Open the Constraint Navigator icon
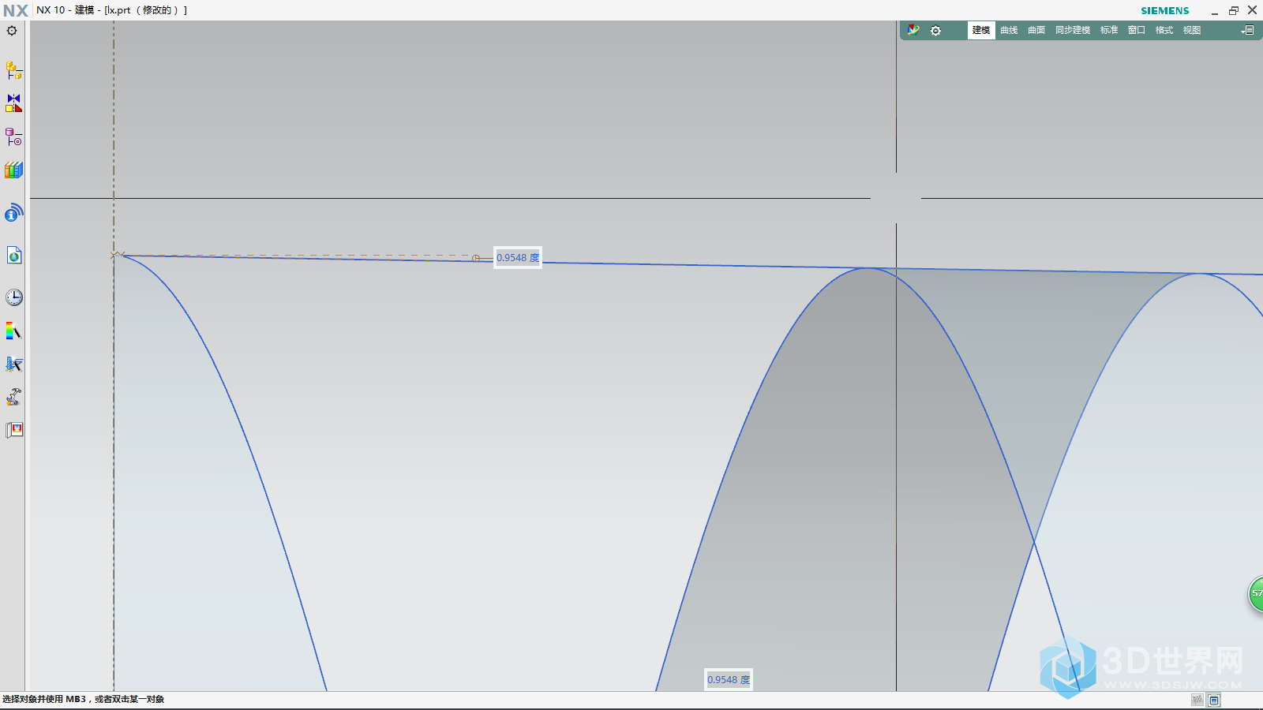Viewport: 1263px width, 710px height. click(13, 103)
